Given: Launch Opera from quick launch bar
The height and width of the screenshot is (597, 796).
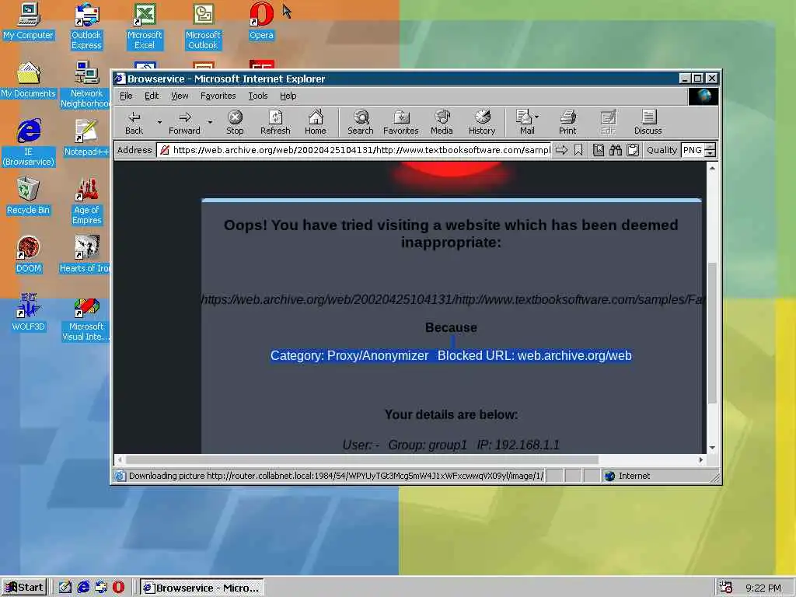Looking at the screenshot, I should tap(118, 588).
